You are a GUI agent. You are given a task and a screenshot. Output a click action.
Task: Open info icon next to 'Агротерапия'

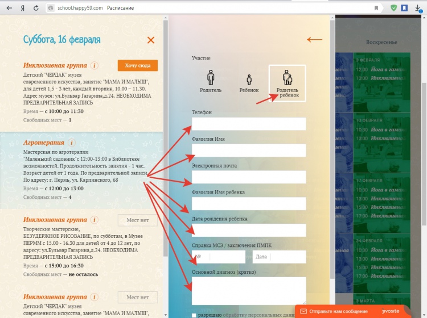(x=71, y=143)
